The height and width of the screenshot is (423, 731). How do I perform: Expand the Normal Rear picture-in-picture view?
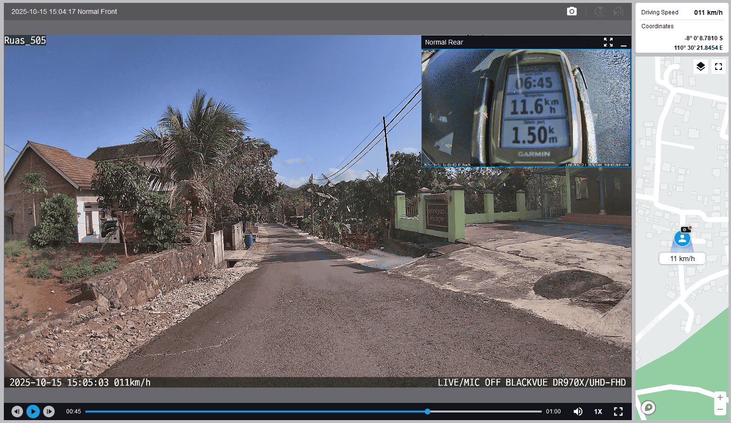pos(608,42)
